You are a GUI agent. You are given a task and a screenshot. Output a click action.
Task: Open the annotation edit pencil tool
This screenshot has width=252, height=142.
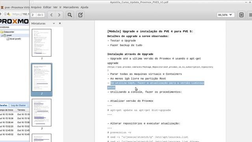click(80, 15)
